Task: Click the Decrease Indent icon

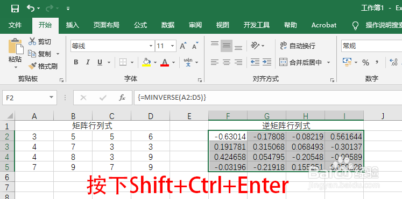Action: pos(255,62)
